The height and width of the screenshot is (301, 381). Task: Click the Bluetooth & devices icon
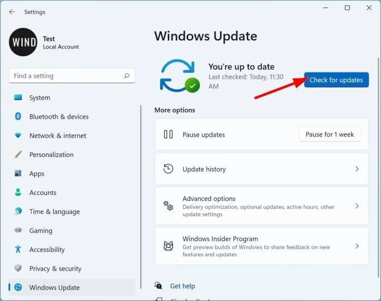tap(18, 116)
